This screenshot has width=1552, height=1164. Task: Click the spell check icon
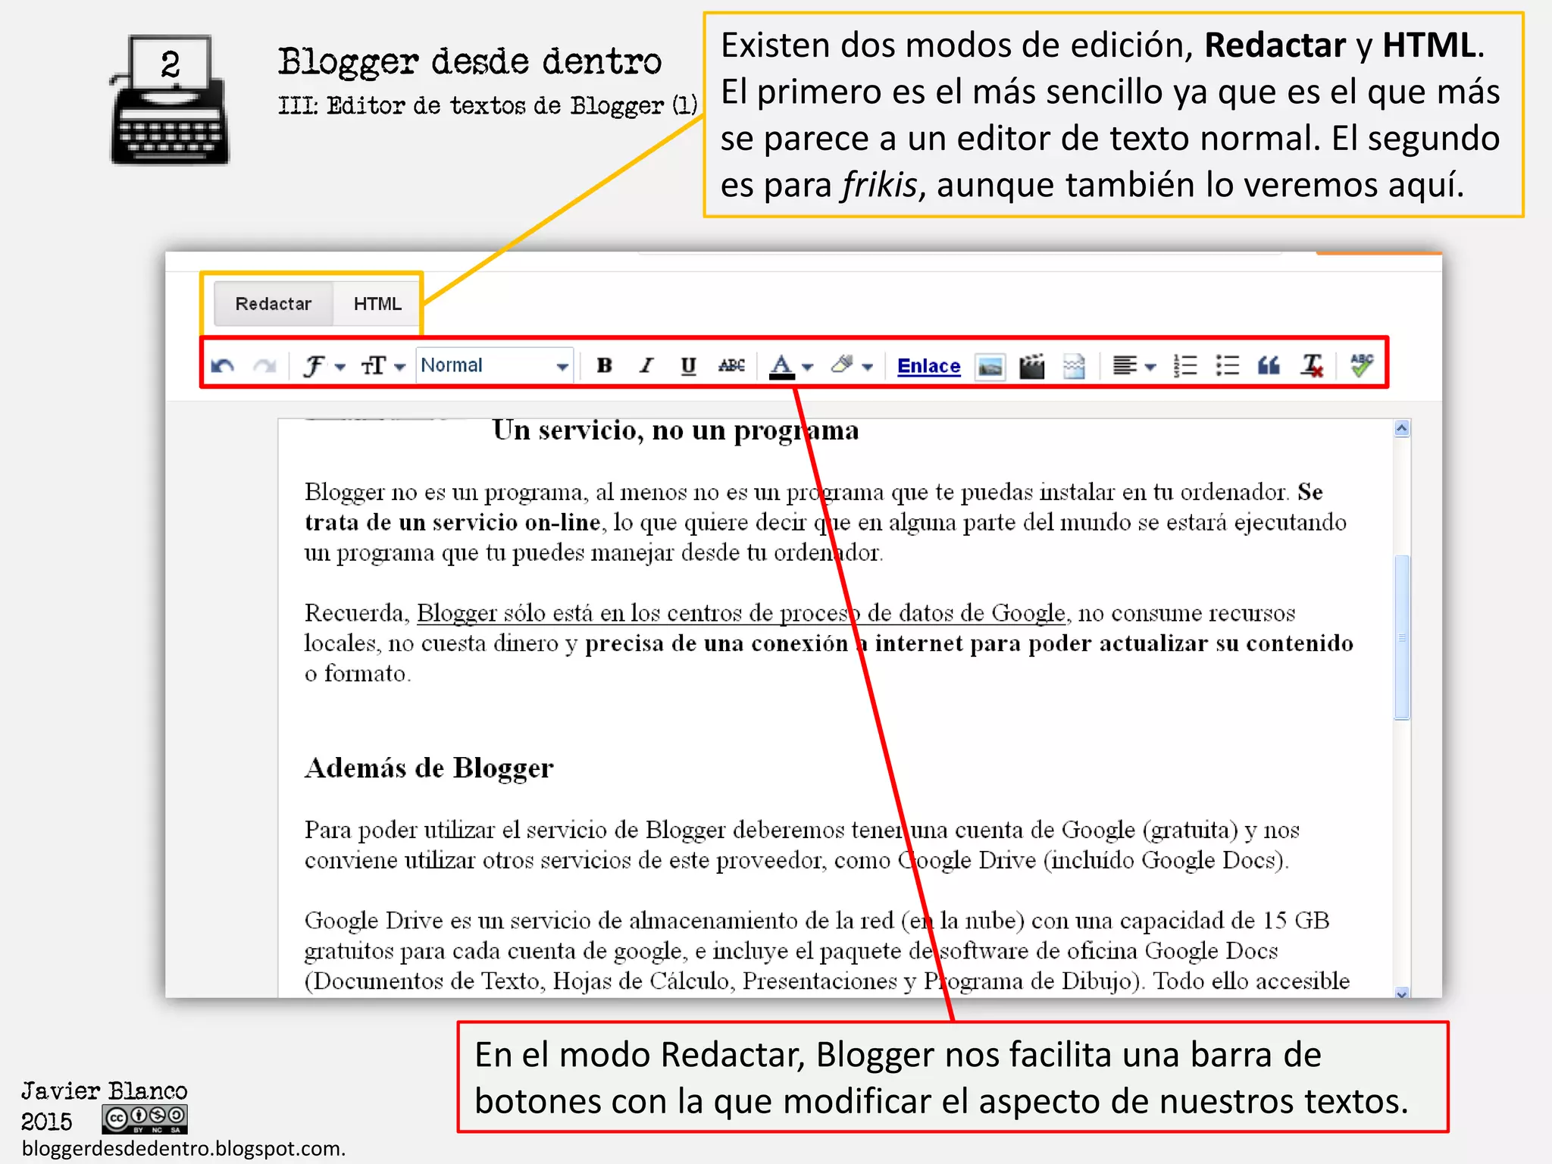[x=1362, y=365]
